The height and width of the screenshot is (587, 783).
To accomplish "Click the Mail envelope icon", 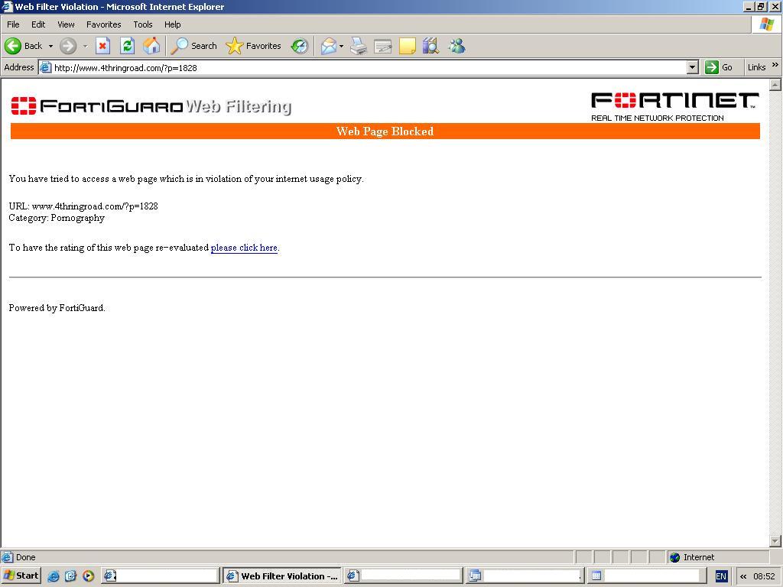I will click(x=328, y=46).
